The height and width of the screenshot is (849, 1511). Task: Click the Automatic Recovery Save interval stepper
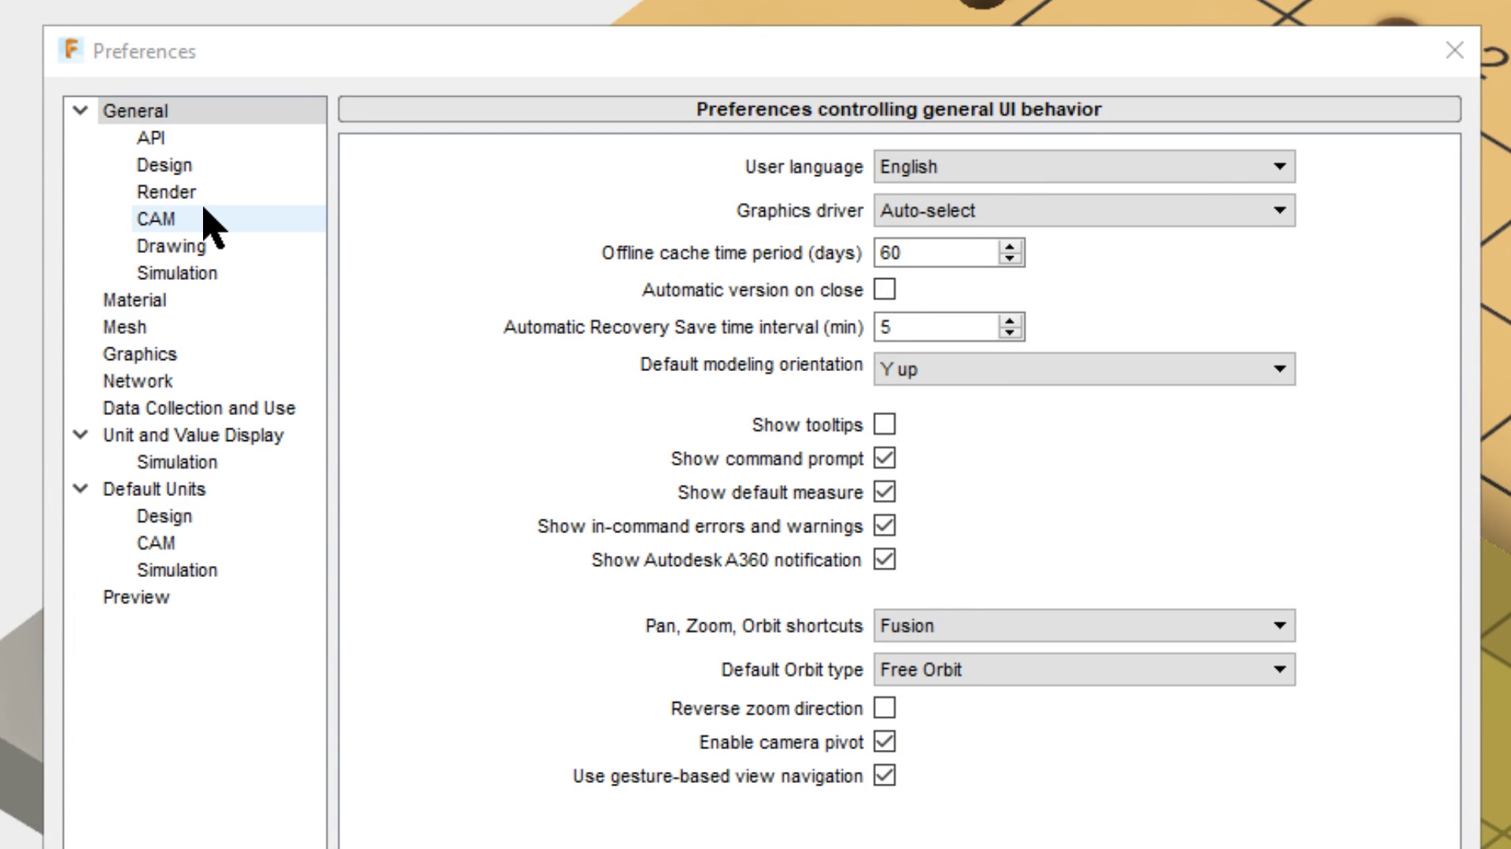(x=1010, y=326)
